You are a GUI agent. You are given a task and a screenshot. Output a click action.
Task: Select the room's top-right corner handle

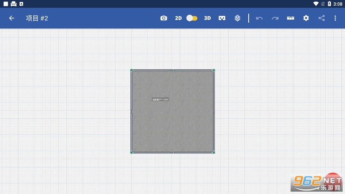click(x=213, y=70)
